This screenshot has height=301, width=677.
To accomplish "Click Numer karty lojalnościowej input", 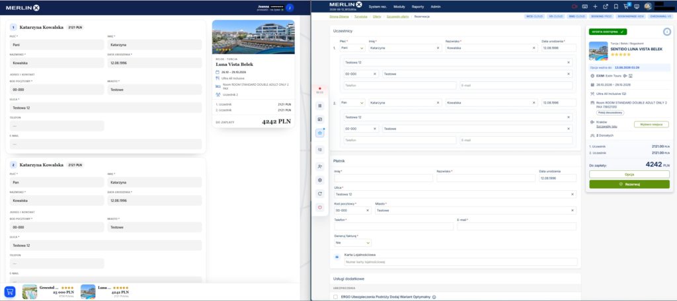I will pos(461,262).
